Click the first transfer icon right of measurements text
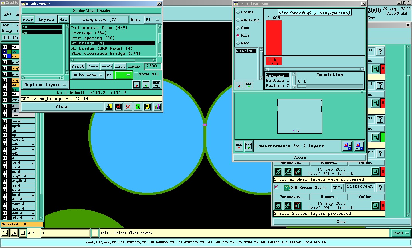Image resolution: width=412 pixels, height=248 pixels. 347,146
